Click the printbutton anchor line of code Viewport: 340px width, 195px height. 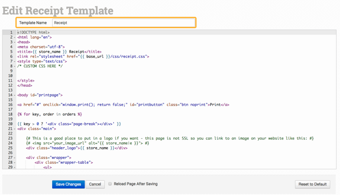tap(123, 105)
